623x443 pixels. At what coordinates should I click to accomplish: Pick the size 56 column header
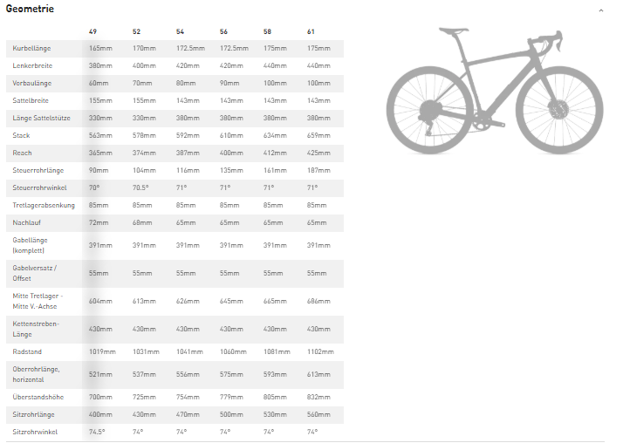pos(223,31)
